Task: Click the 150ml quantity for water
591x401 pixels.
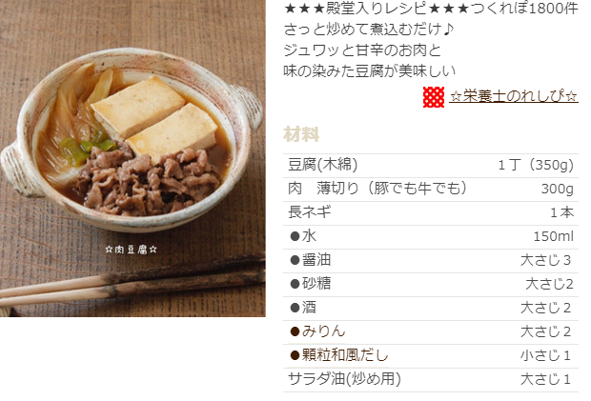Action: click(x=553, y=236)
